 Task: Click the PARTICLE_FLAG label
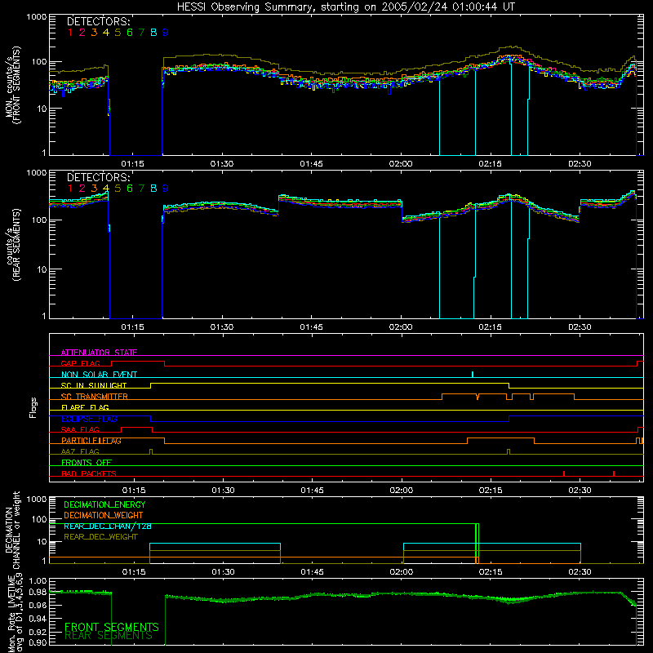(x=91, y=441)
